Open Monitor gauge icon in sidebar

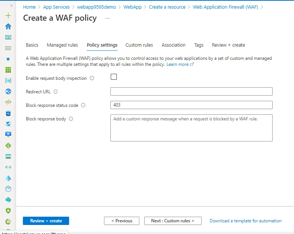(x=8, y=189)
